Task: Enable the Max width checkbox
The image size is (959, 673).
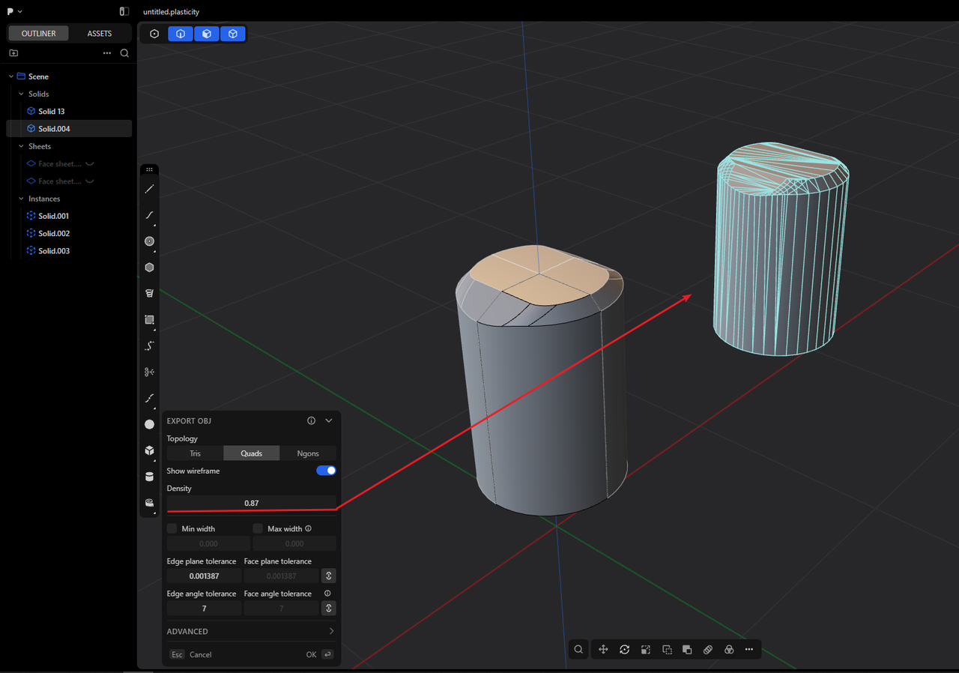Action: pos(258,528)
